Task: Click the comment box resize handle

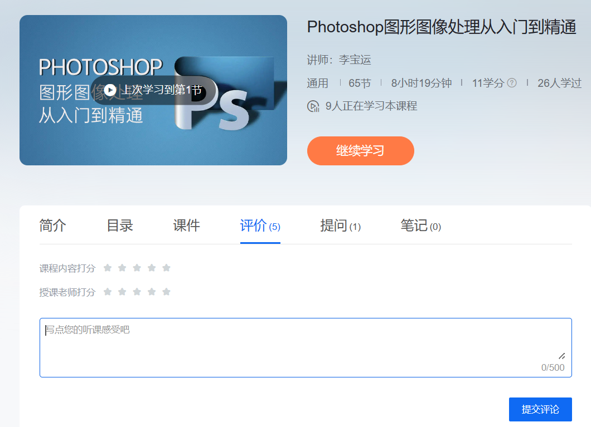Action: point(561,356)
